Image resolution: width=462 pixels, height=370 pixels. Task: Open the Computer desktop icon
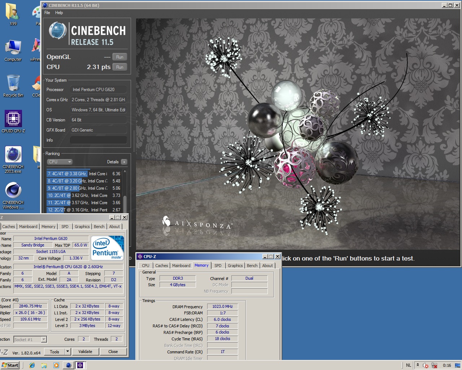tap(13, 50)
